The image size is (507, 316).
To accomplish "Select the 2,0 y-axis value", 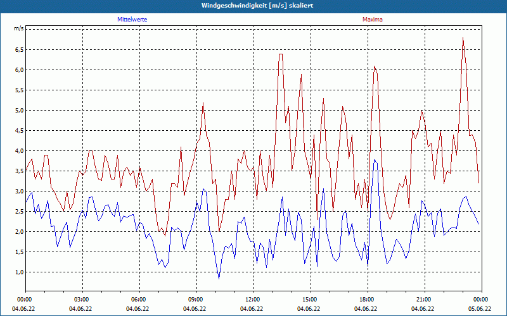I will (x=19, y=232).
